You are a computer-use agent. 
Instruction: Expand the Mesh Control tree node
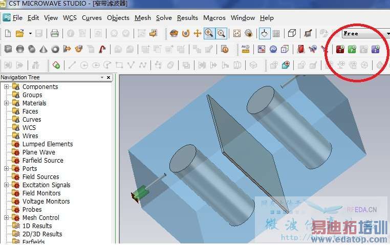(x=7, y=218)
